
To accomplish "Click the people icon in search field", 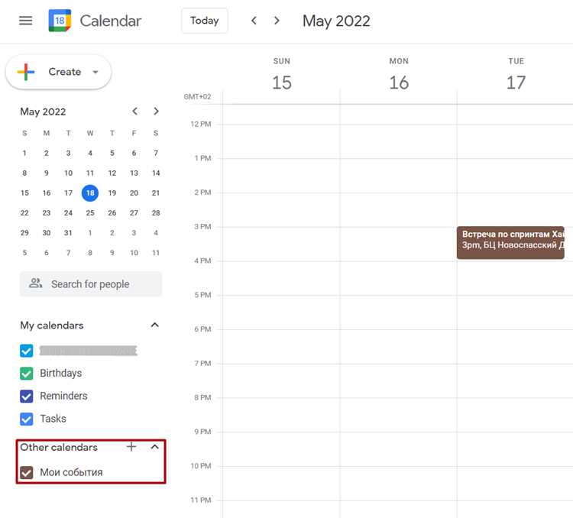I will pyautogui.click(x=35, y=283).
